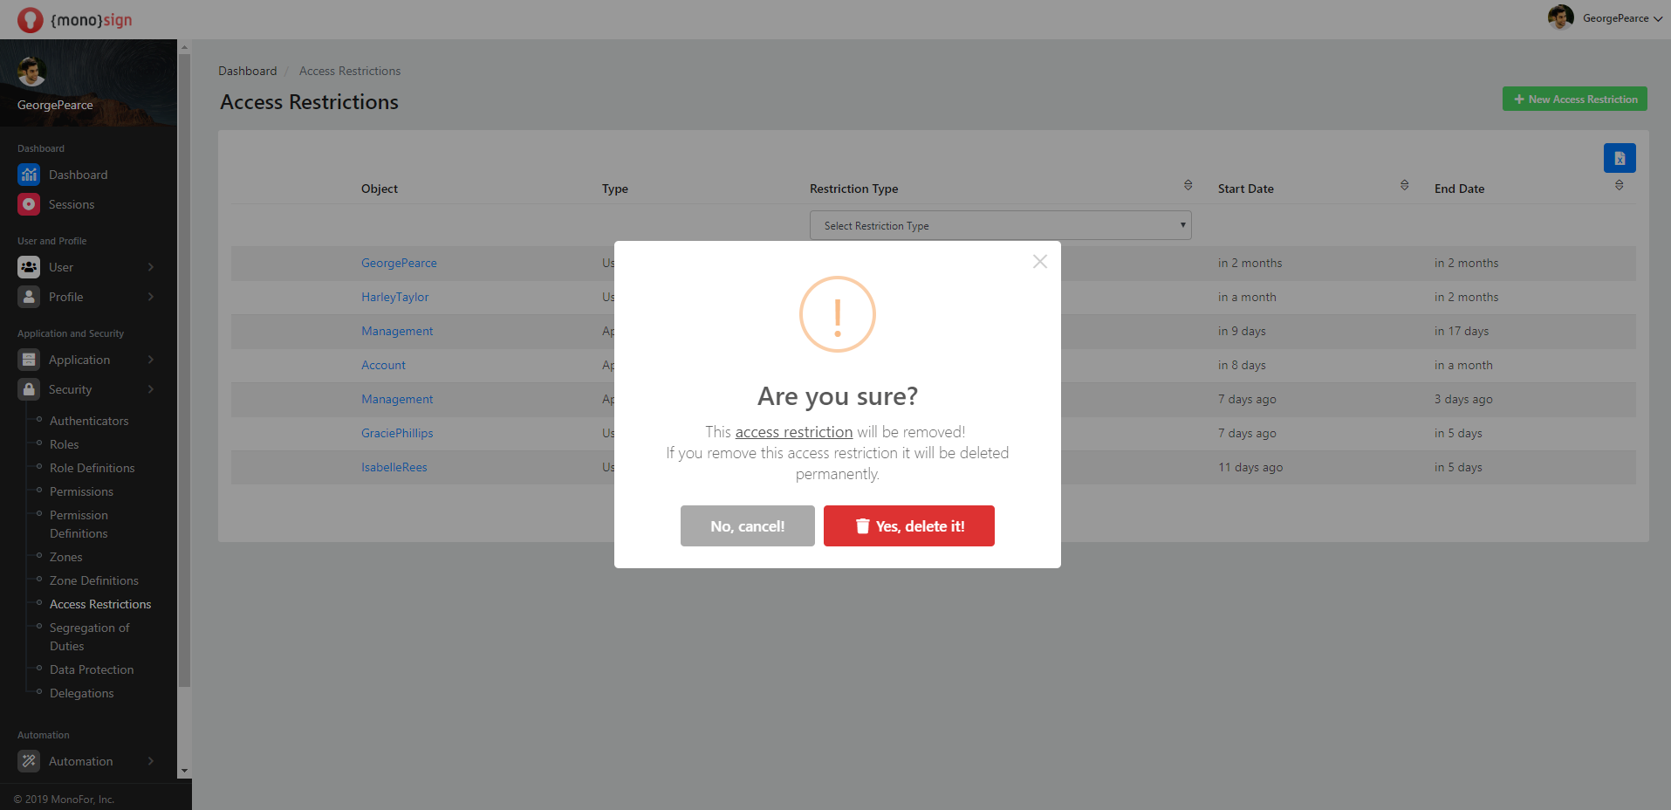This screenshot has height=810, width=1671.
Task: Click the Sessions icon in sidebar
Action: (x=29, y=204)
